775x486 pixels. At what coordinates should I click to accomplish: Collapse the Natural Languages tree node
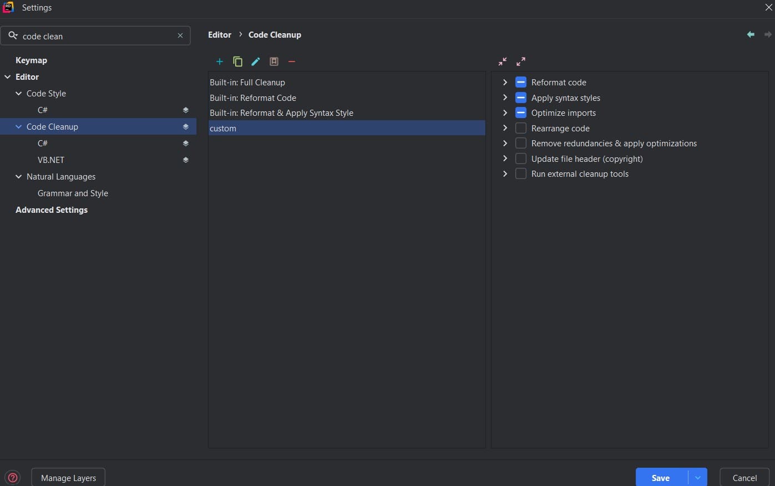pos(19,177)
